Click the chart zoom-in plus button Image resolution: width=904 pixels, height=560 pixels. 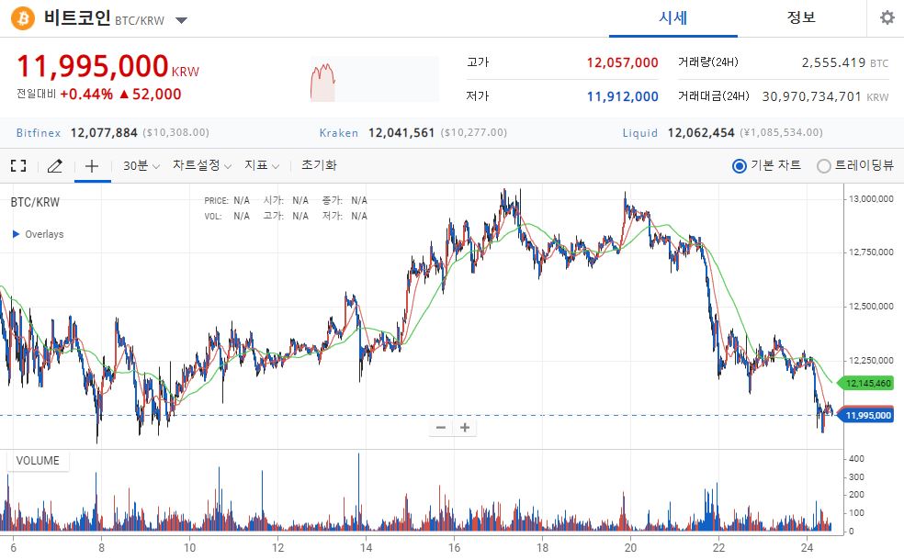pyautogui.click(x=464, y=428)
